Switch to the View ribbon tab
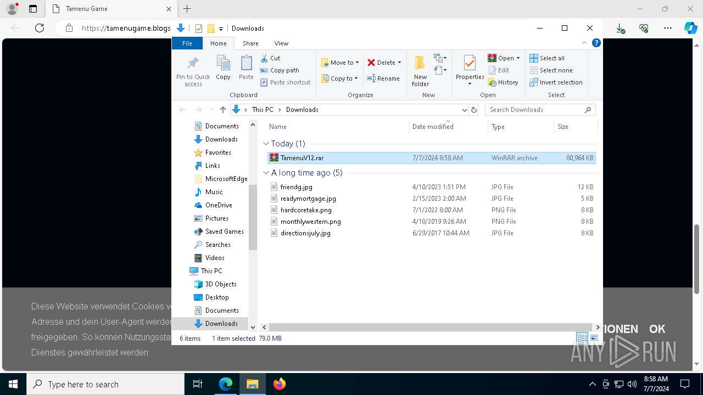This screenshot has height=395, width=703. click(x=281, y=43)
